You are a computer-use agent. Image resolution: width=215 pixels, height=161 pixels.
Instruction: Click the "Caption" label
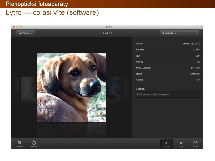click(140, 89)
